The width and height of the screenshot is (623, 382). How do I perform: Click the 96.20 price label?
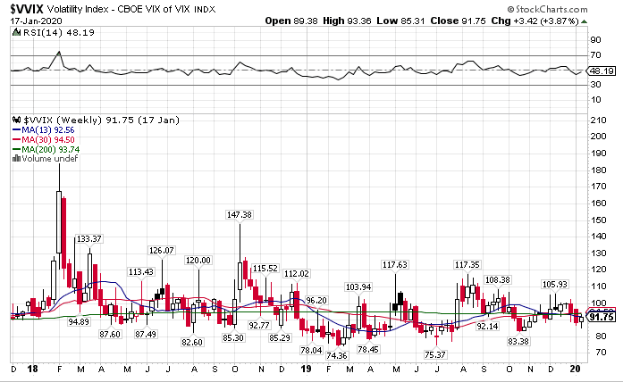316,300
